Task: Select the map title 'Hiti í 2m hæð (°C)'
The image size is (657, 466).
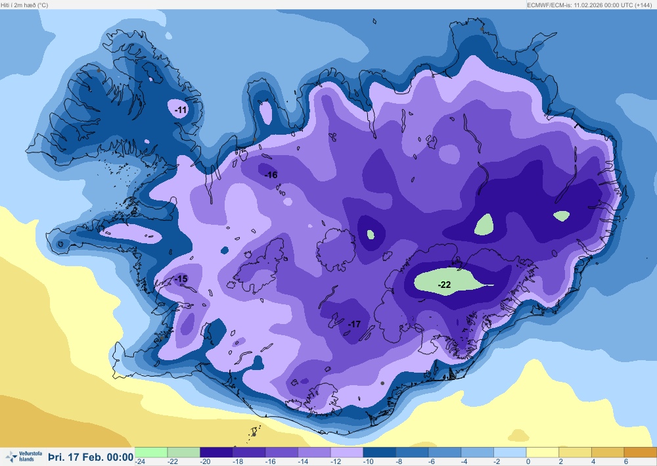Action: (x=24, y=5)
